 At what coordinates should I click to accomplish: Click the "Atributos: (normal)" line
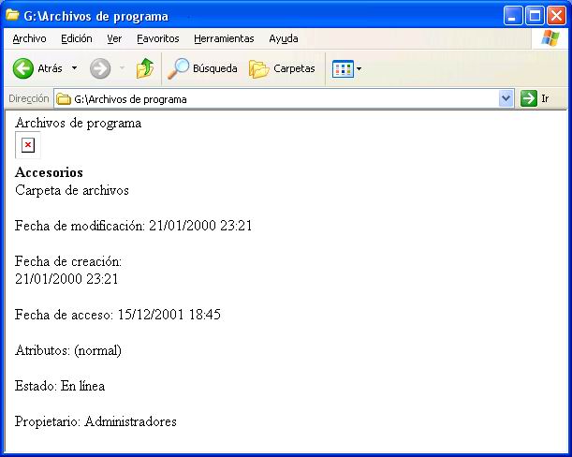pos(68,350)
